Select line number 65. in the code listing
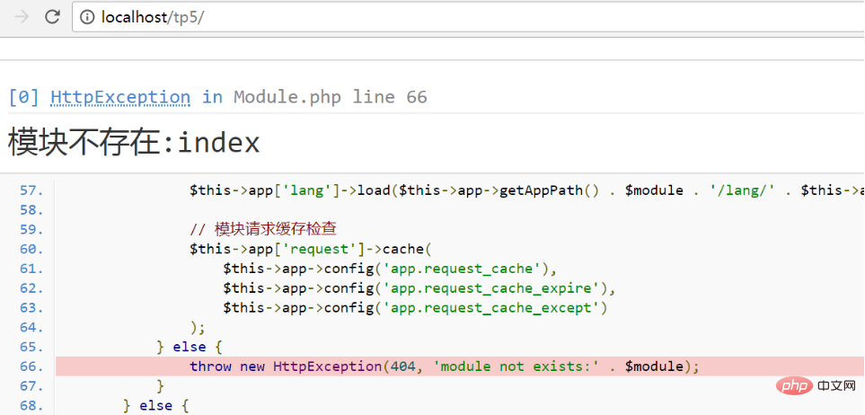 pyautogui.click(x=31, y=347)
